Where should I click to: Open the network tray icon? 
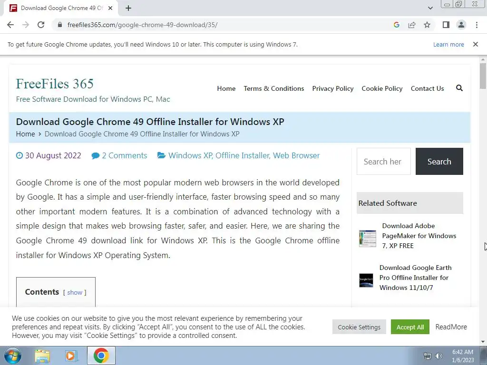point(428,356)
